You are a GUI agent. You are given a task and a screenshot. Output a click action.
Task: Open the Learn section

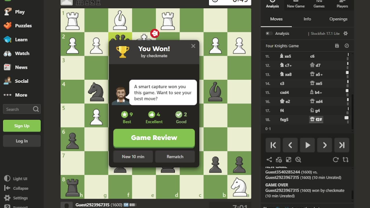(x=16, y=40)
